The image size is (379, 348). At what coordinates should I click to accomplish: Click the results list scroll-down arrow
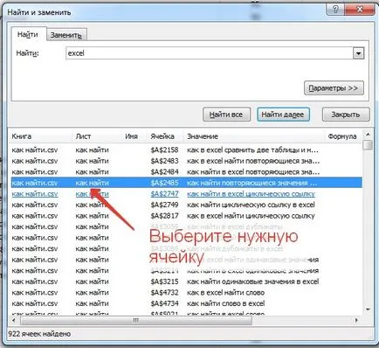click(x=368, y=310)
